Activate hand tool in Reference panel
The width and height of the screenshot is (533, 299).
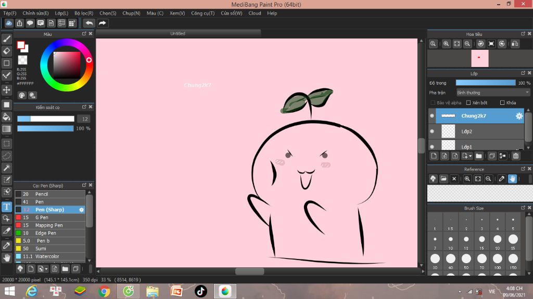pos(512,179)
